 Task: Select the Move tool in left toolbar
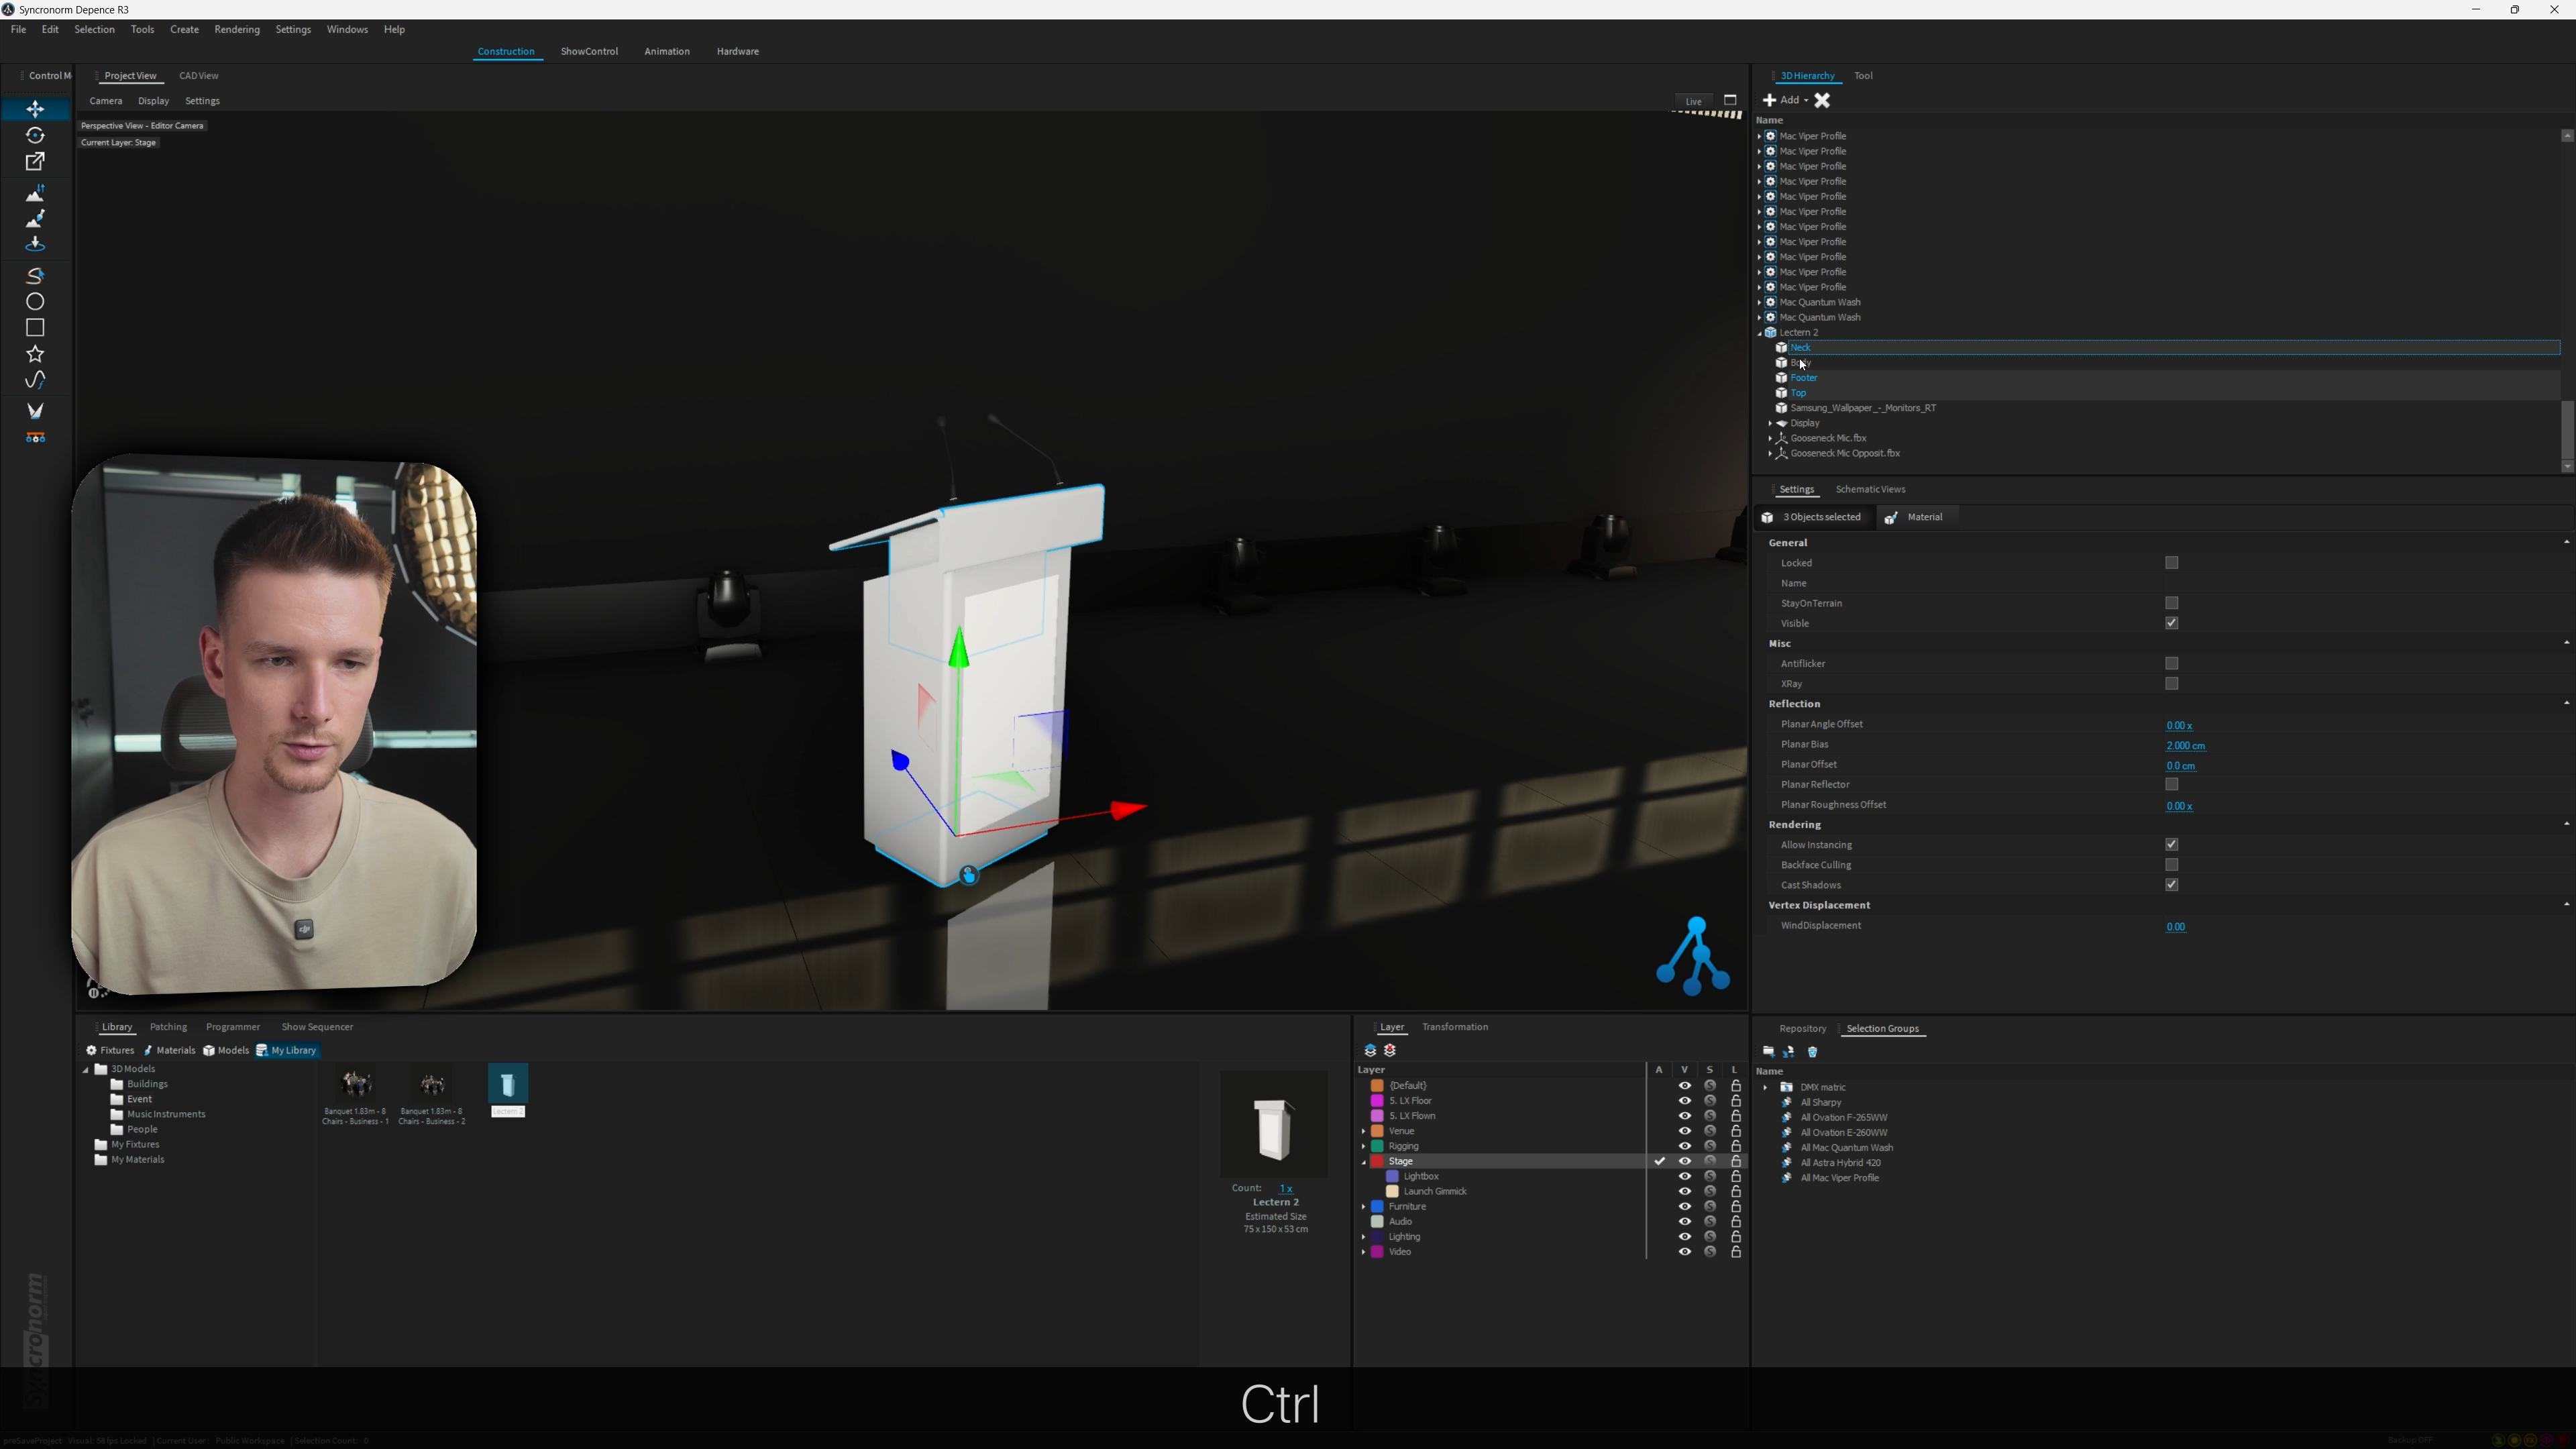(x=35, y=109)
